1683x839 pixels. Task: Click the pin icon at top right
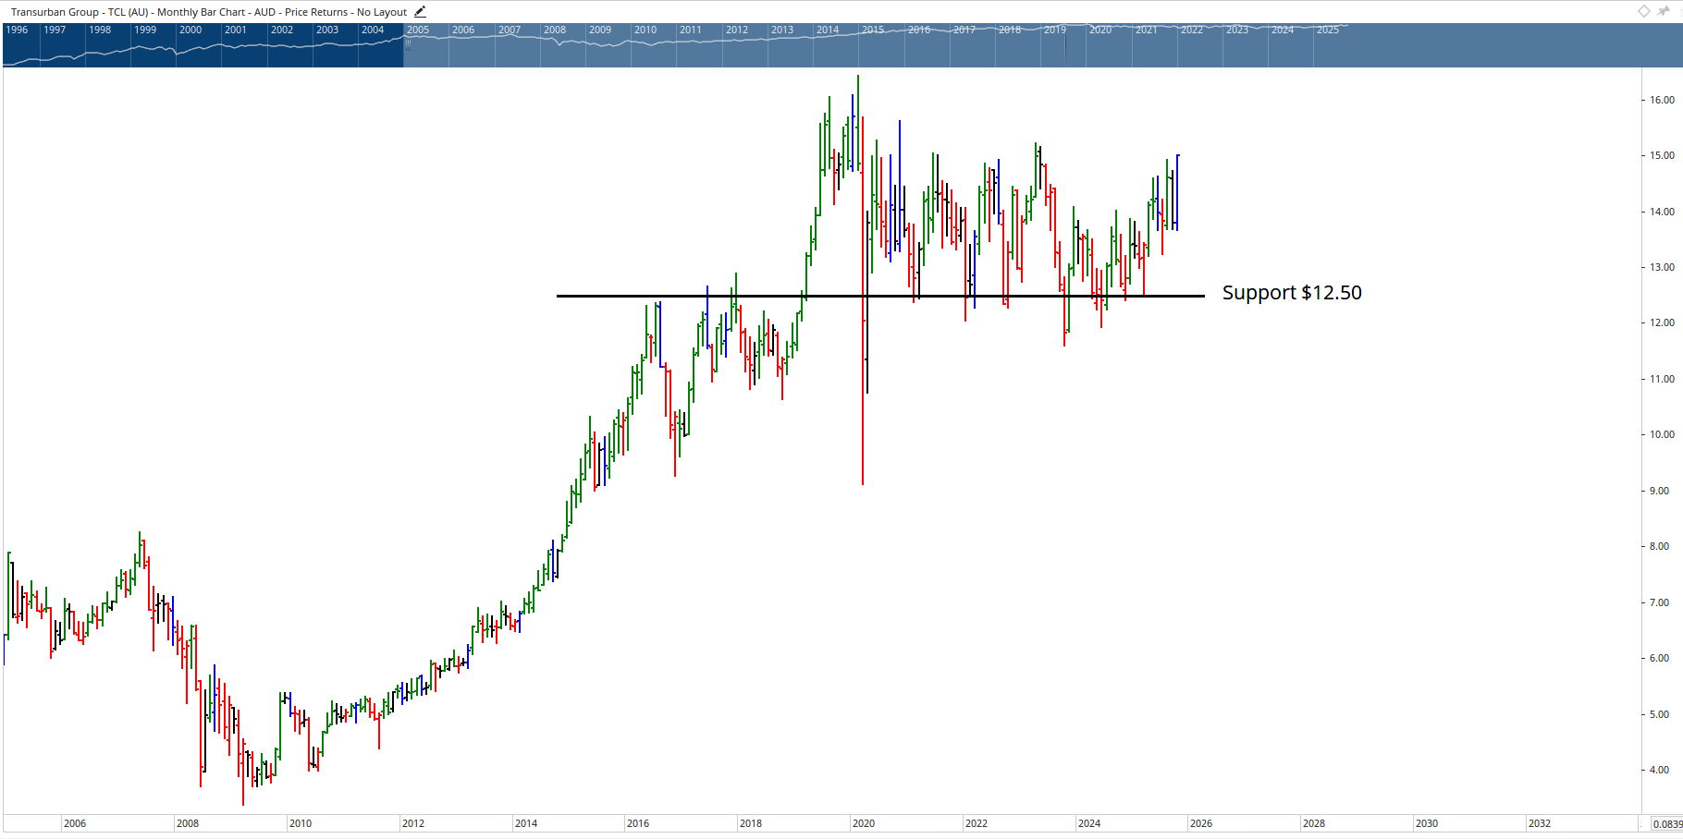point(1664,11)
